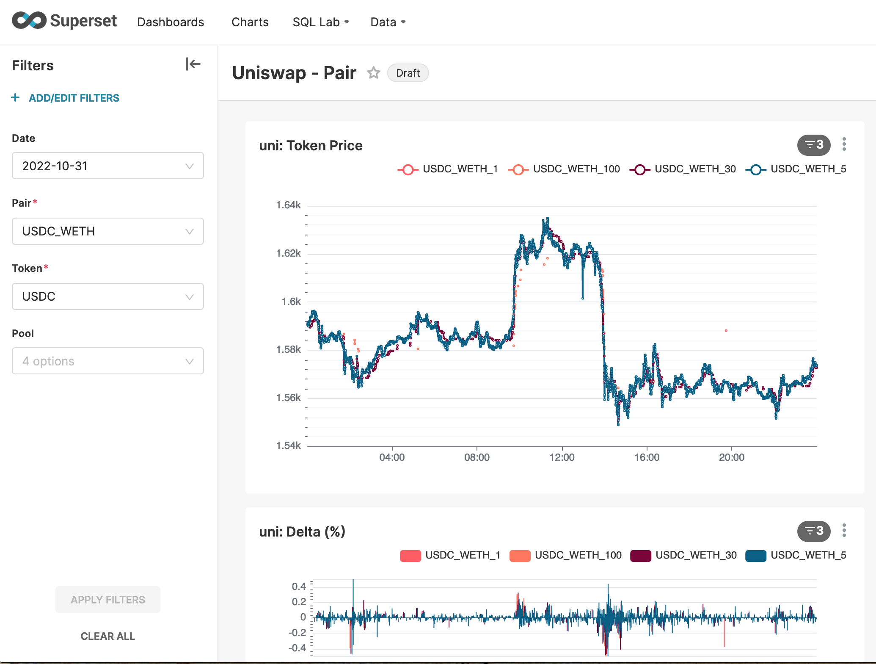Screen dimensions: 876x664
Task: Toggle USDC_WETH_1 series in Token Price legend
Action: pos(448,169)
